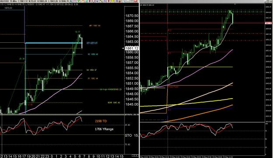Click the red toolbar icon at far right
The height and width of the screenshot is (158, 273).
(x=135, y=1)
